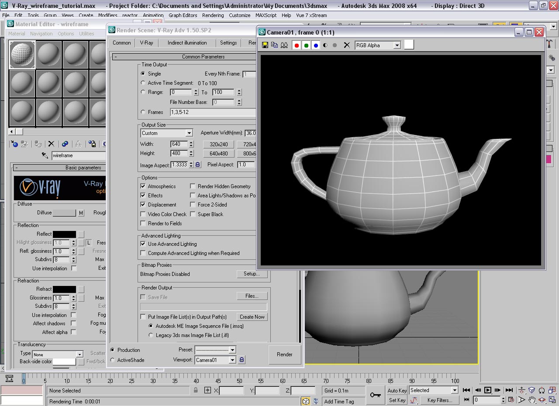Open the Camera01 viewport dropdown
Screen dimensions: 559x406
[216, 360]
